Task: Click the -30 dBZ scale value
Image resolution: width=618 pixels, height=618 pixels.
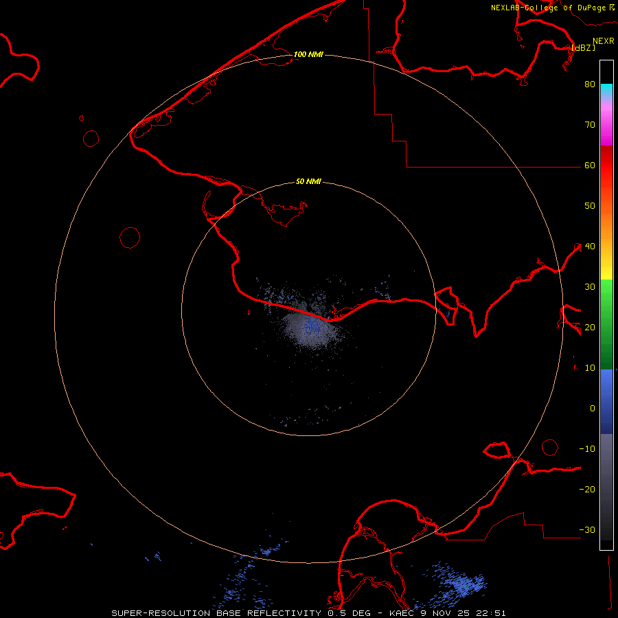Action: point(587,529)
